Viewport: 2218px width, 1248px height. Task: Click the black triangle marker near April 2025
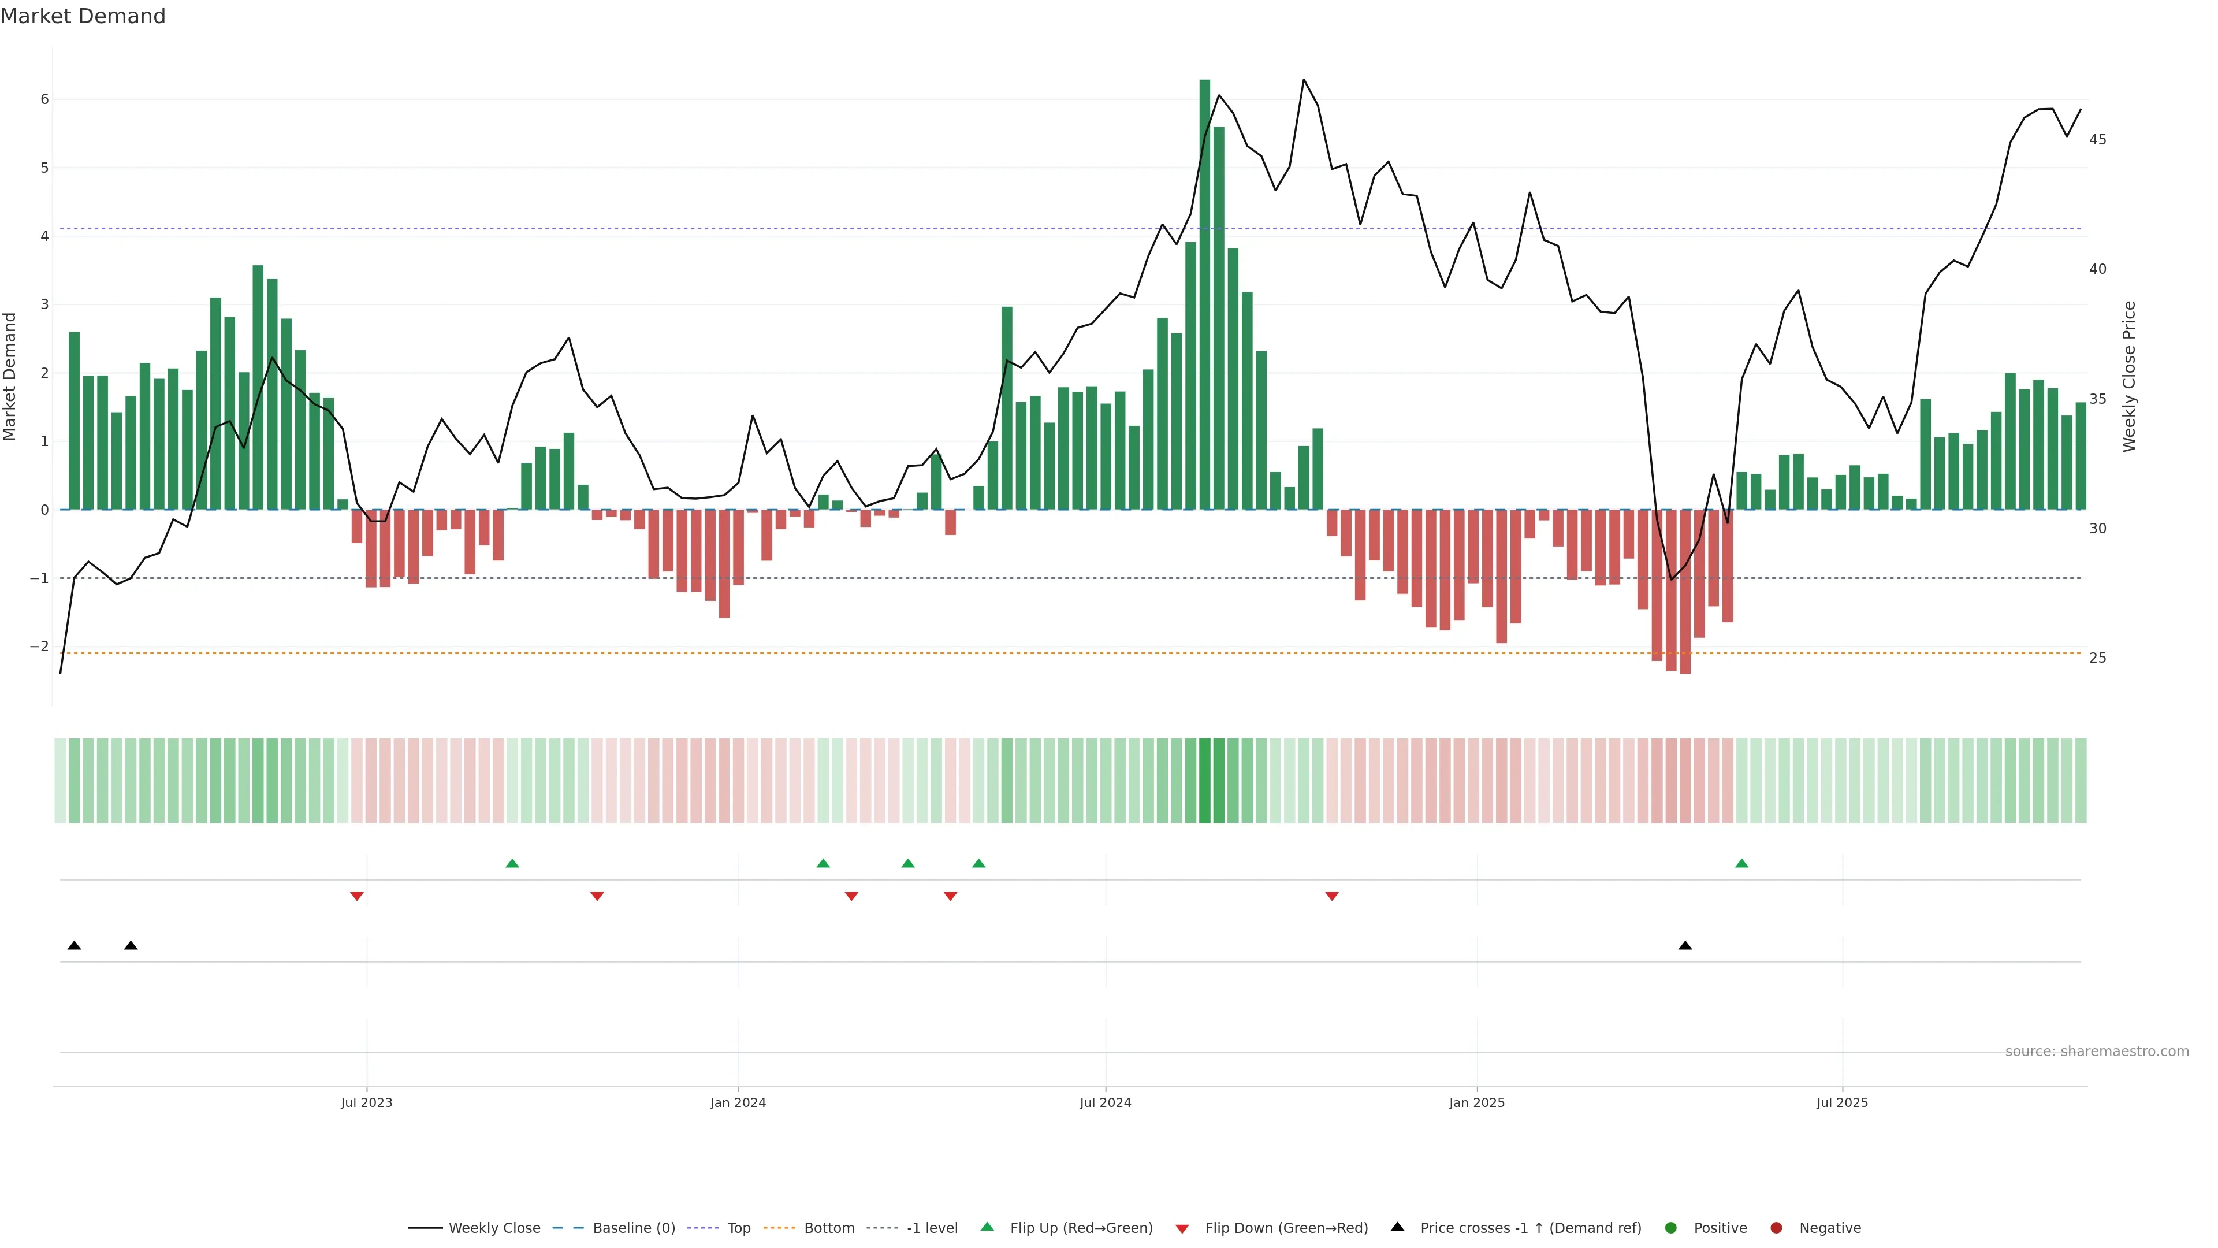click(x=1685, y=946)
